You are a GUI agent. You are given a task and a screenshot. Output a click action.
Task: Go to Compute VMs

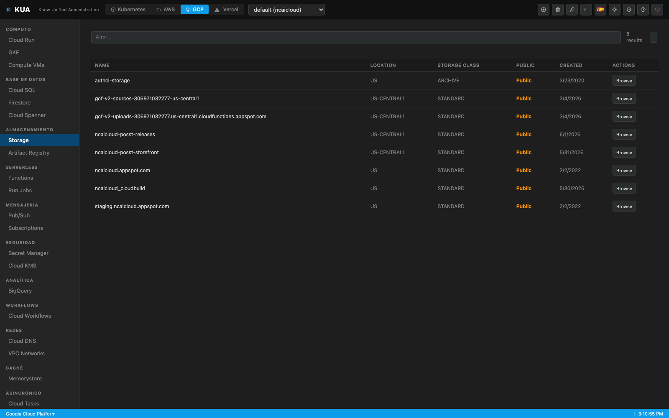[39, 65]
